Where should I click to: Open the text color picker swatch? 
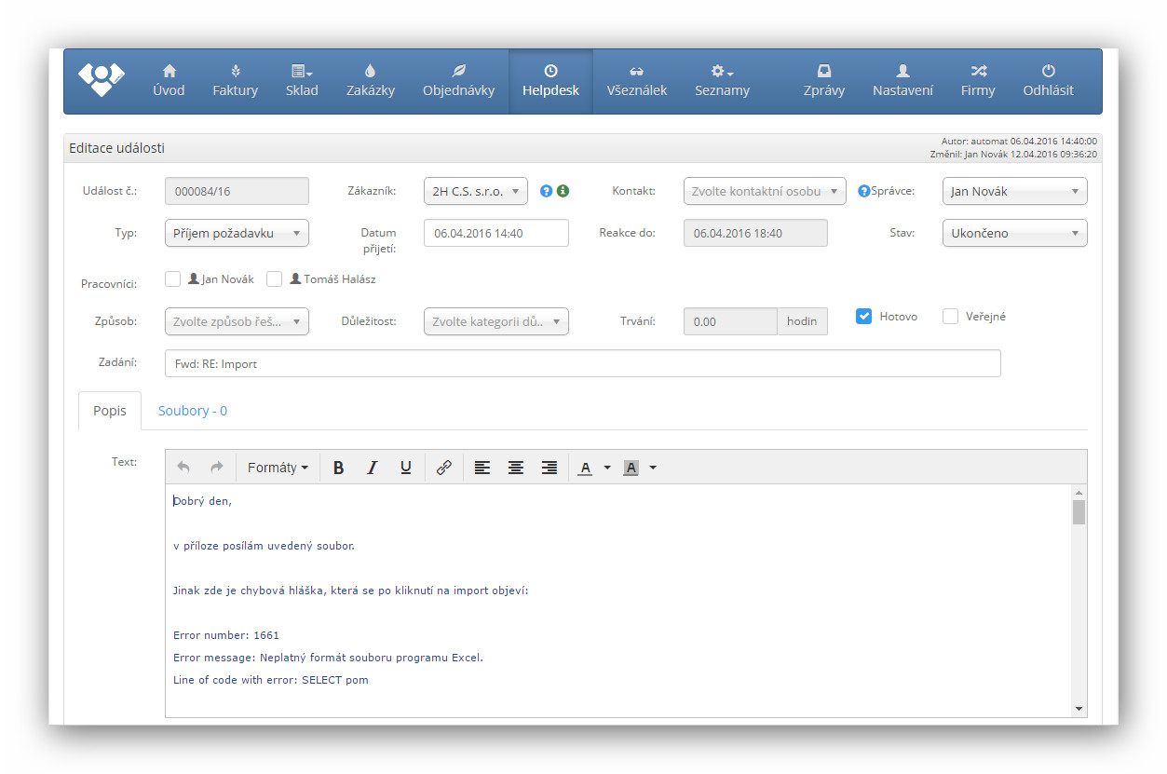click(585, 468)
